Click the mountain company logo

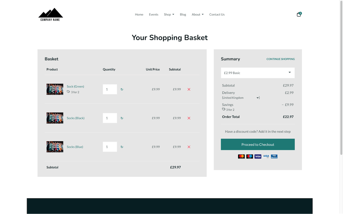point(51,14)
